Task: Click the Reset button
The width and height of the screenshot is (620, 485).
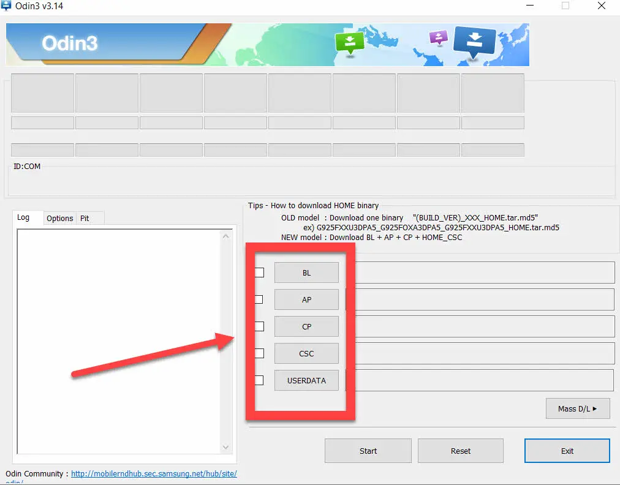Action: point(461,451)
